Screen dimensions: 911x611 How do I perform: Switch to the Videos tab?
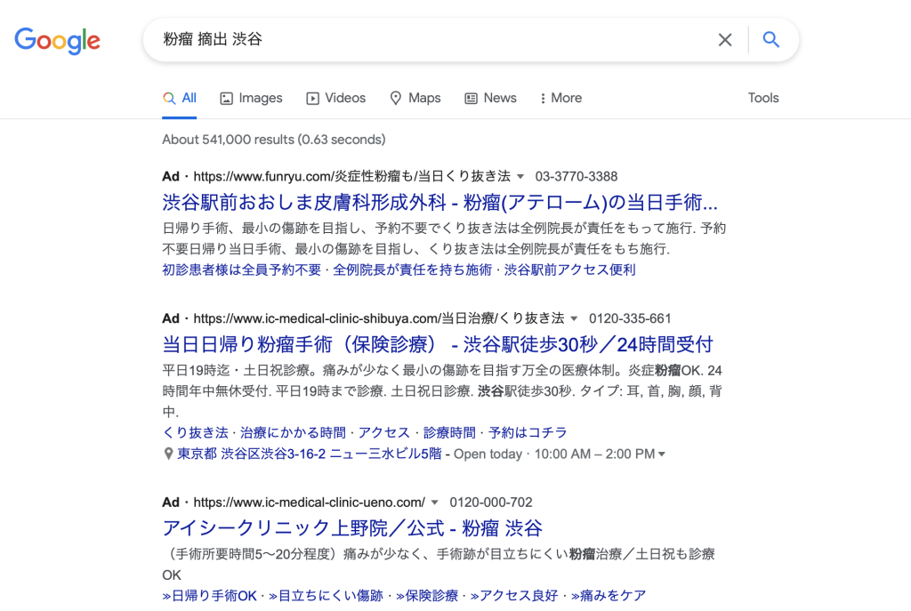point(335,98)
